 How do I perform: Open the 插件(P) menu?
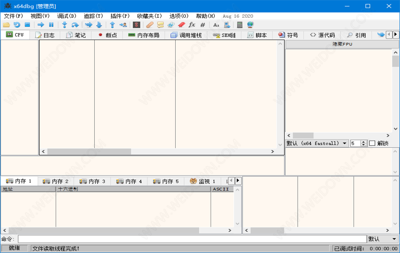click(120, 16)
